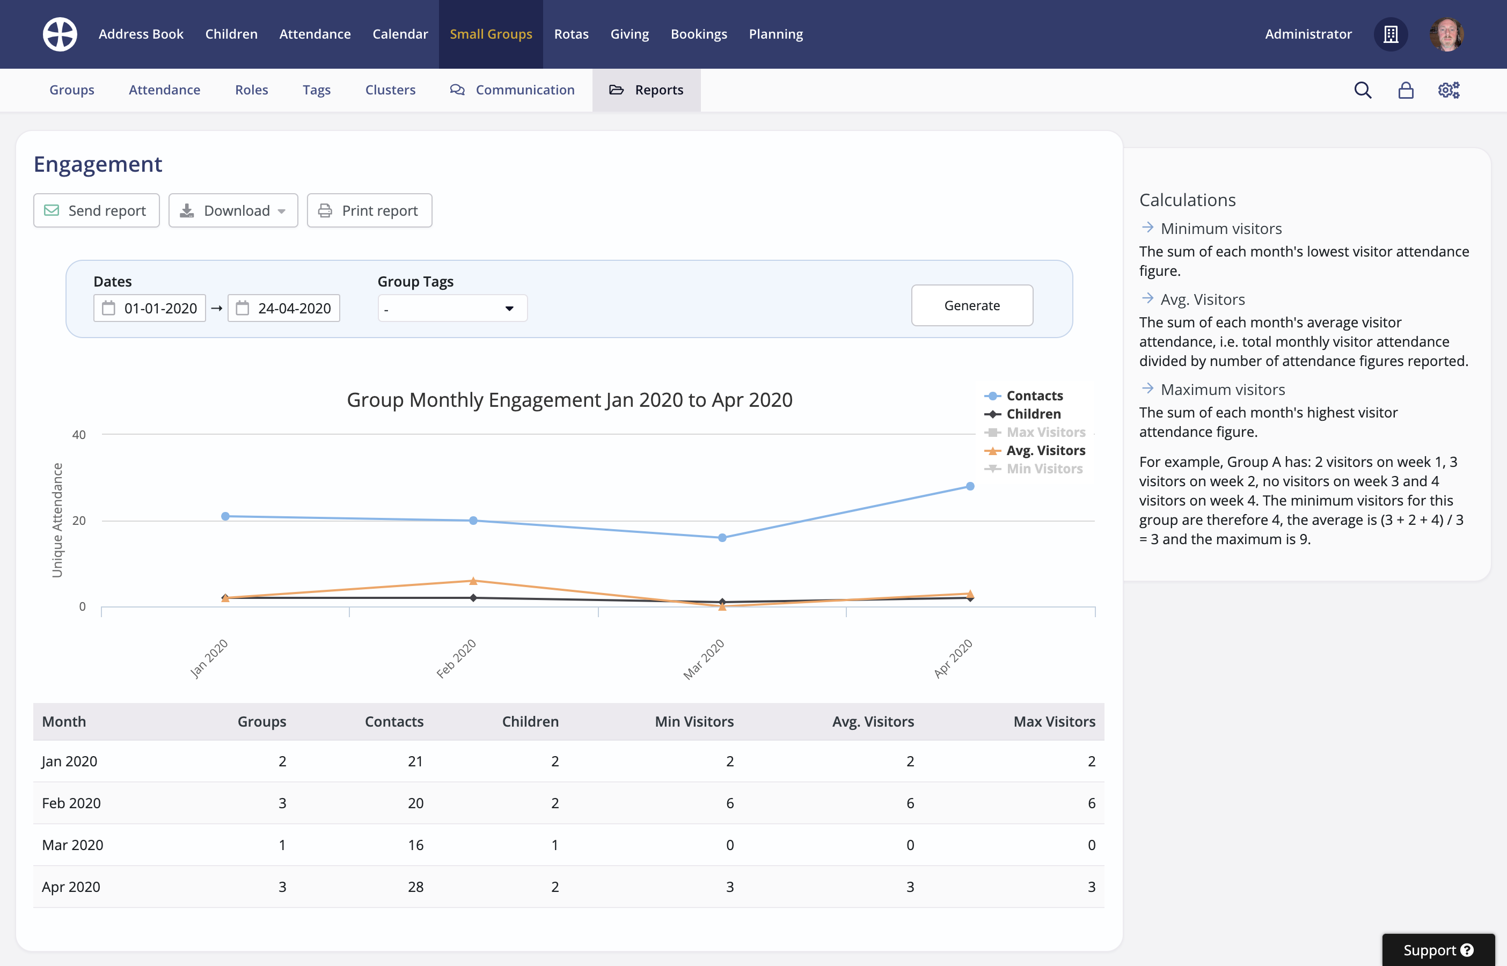The image size is (1507, 966).
Task: Toggle Min Visitors series in legend
Action: pyautogui.click(x=1043, y=469)
